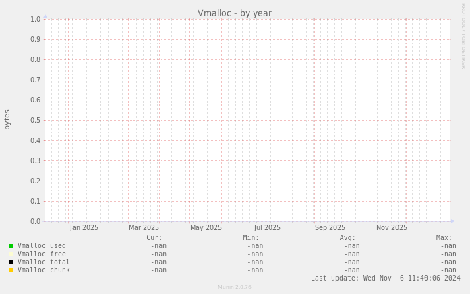Click the Cur: column header
The width and height of the screenshot is (470, 294).
(154, 238)
